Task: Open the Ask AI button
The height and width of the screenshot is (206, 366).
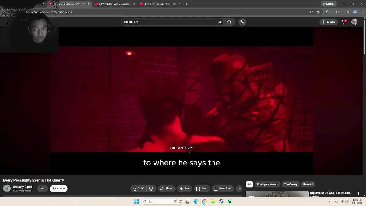Action: [184, 189]
